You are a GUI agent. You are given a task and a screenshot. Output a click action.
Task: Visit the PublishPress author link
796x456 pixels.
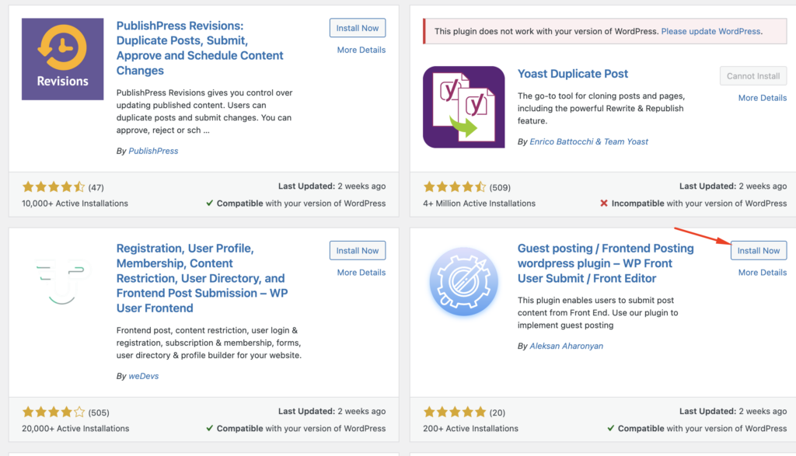point(153,151)
